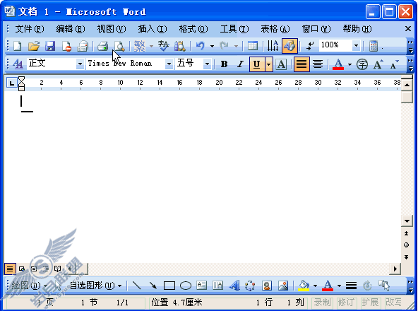The width and height of the screenshot is (418, 311).
Task: Open the 表格(A) menu
Action: (x=275, y=29)
